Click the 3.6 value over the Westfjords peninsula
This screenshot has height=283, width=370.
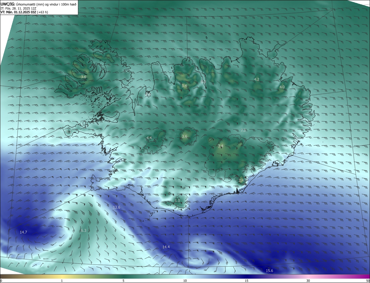84,77
